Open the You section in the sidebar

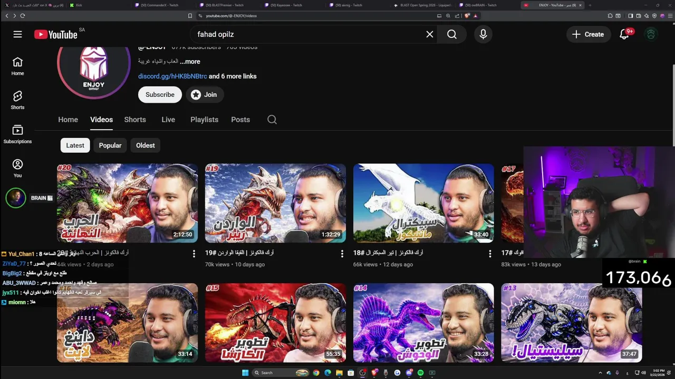pos(17,168)
